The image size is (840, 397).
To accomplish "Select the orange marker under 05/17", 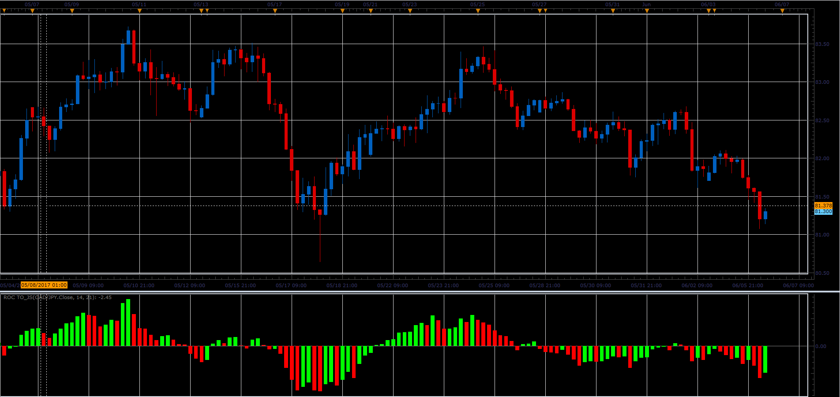I will click(x=275, y=11).
